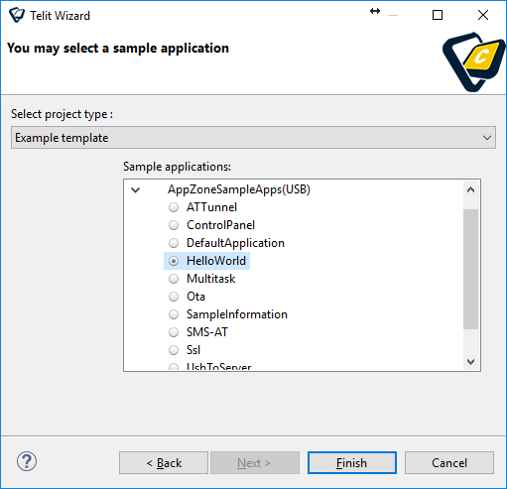The height and width of the screenshot is (489, 507).
Task: Select the Ota radio button
Action: point(174,297)
